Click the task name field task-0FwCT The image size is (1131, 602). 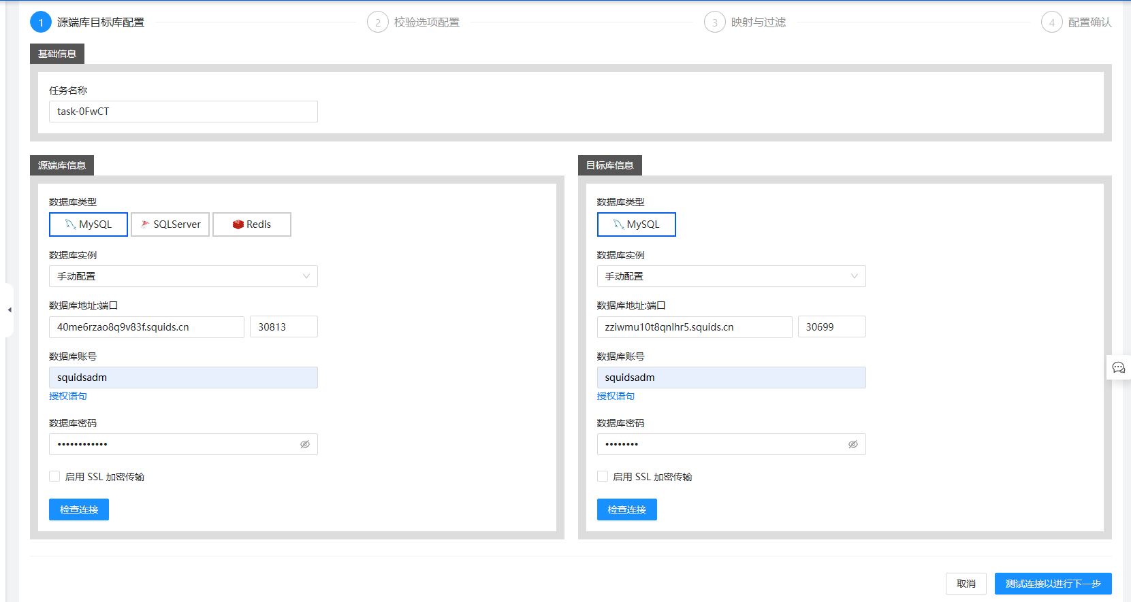(183, 112)
